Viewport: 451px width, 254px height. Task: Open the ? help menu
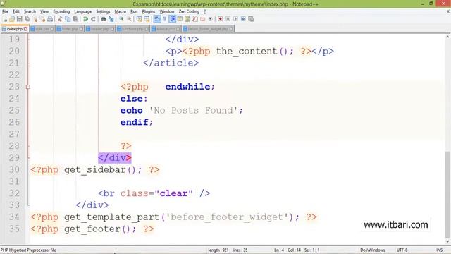(x=205, y=11)
